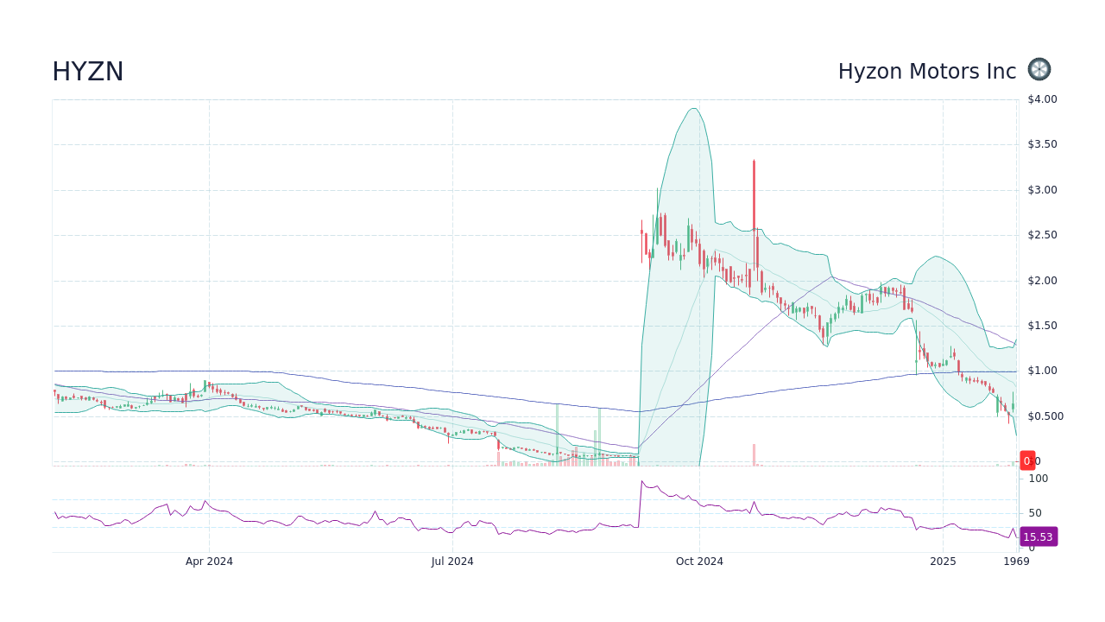Toggle the HYZN ticker symbol heading
The width and height of the screenshot is (1105, 622).
point(88,72)
